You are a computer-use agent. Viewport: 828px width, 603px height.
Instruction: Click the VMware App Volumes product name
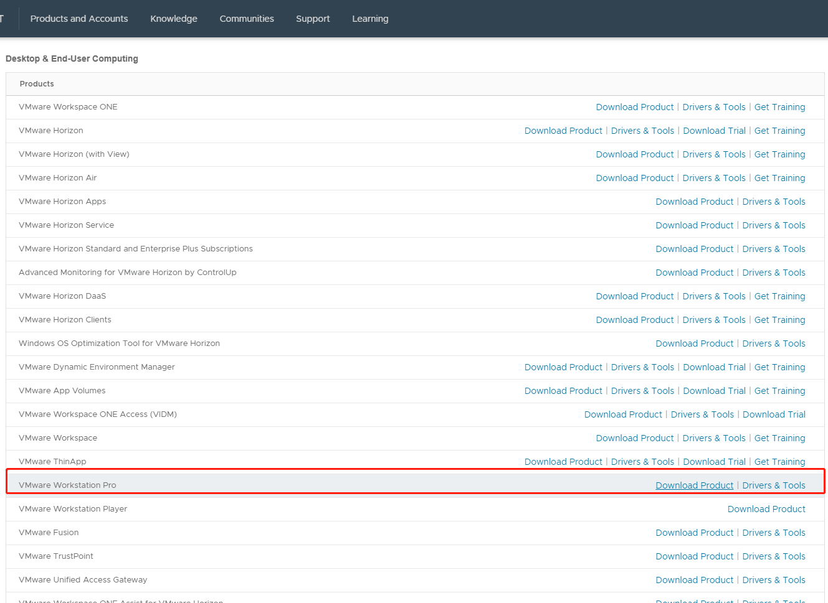[62, 391]
